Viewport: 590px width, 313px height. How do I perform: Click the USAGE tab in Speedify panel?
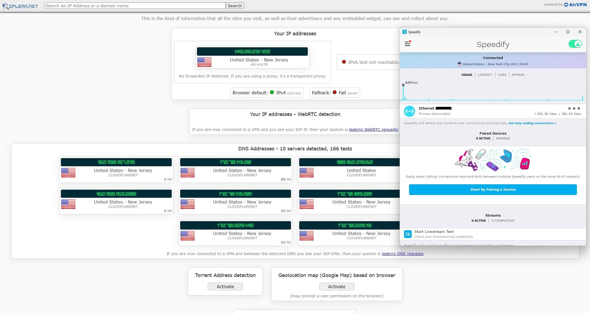pyautogui.click(x=467, y=75)
